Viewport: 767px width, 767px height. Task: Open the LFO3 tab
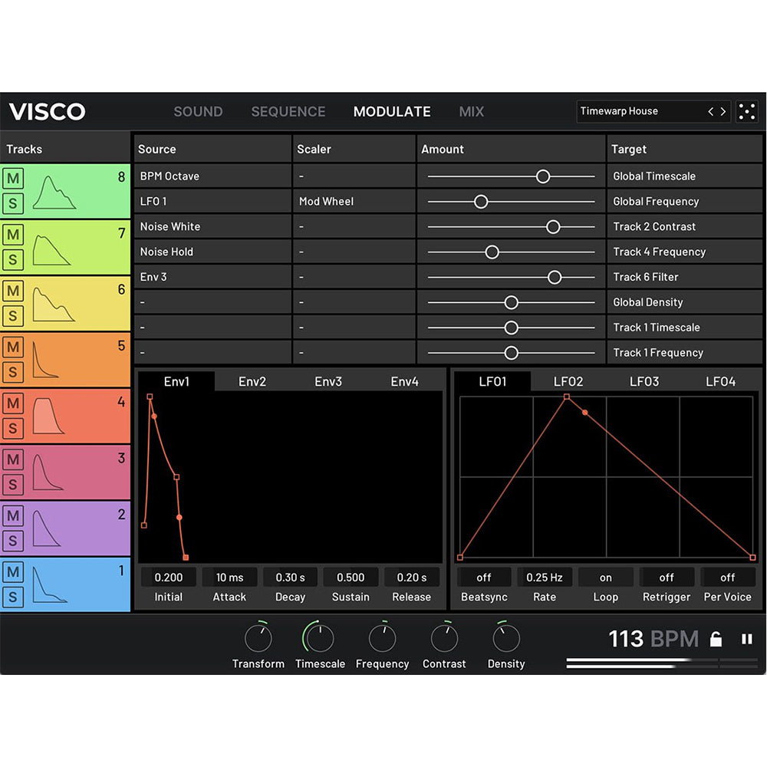tap(644, 380)
